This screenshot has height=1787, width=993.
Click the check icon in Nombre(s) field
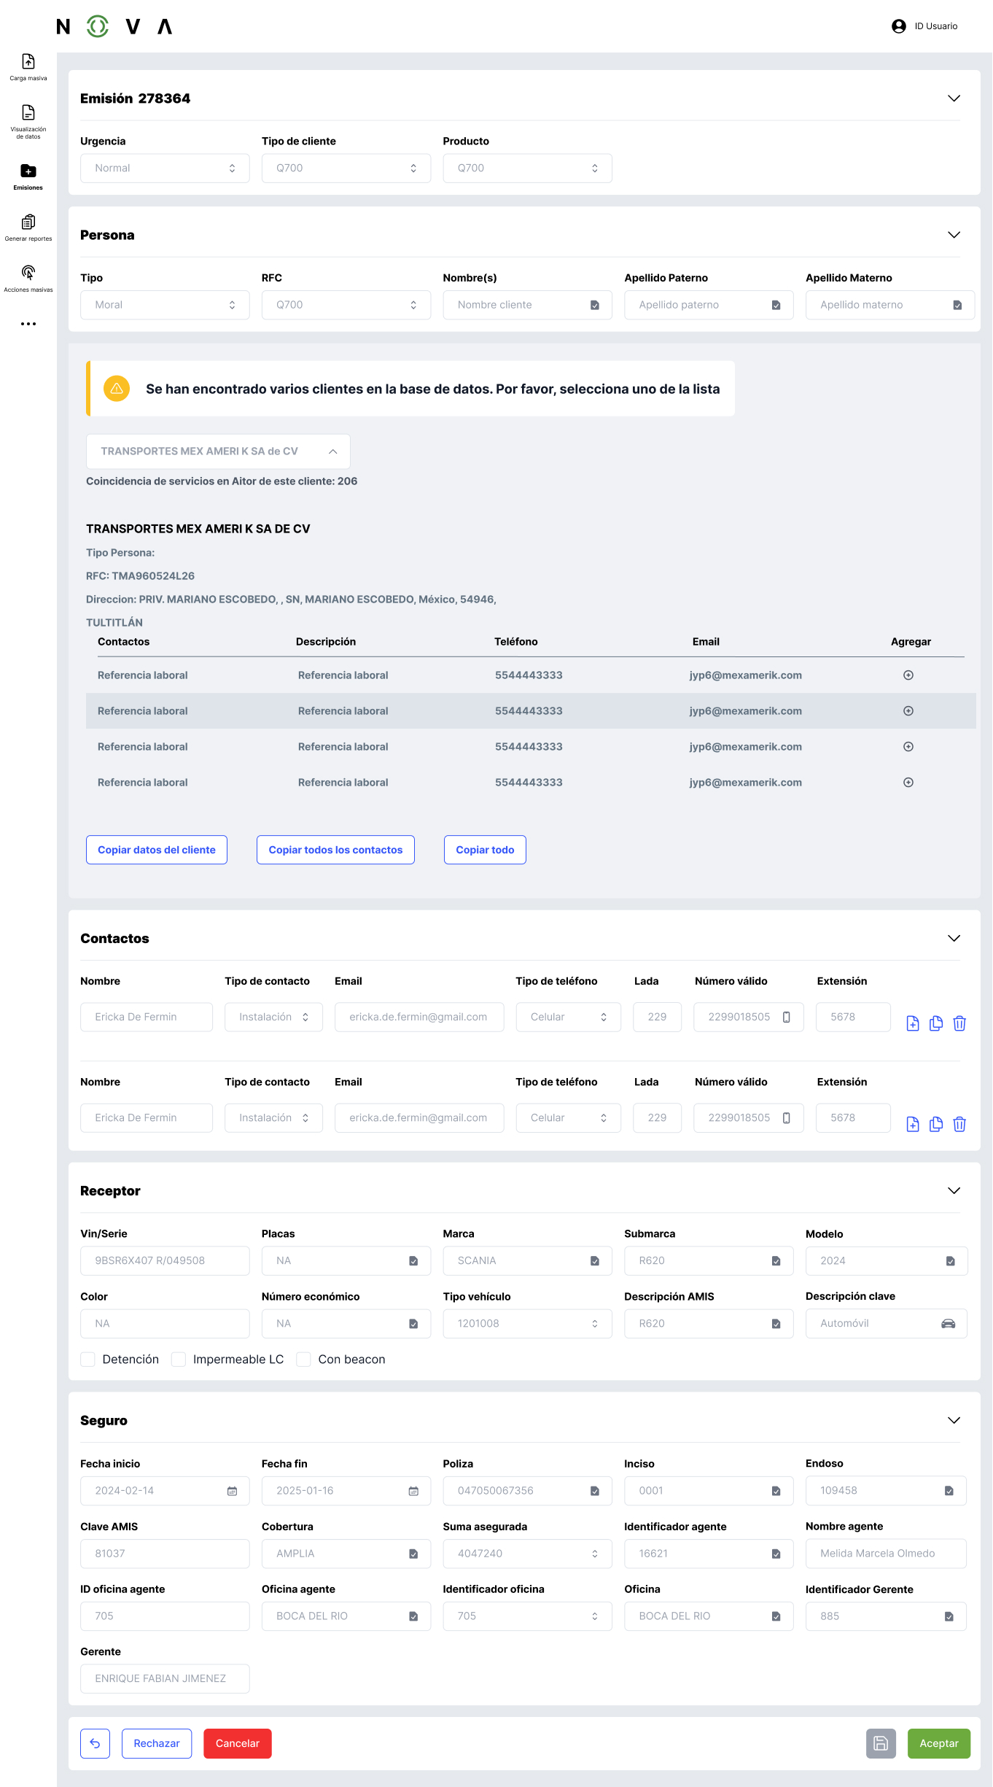[595, 305]
